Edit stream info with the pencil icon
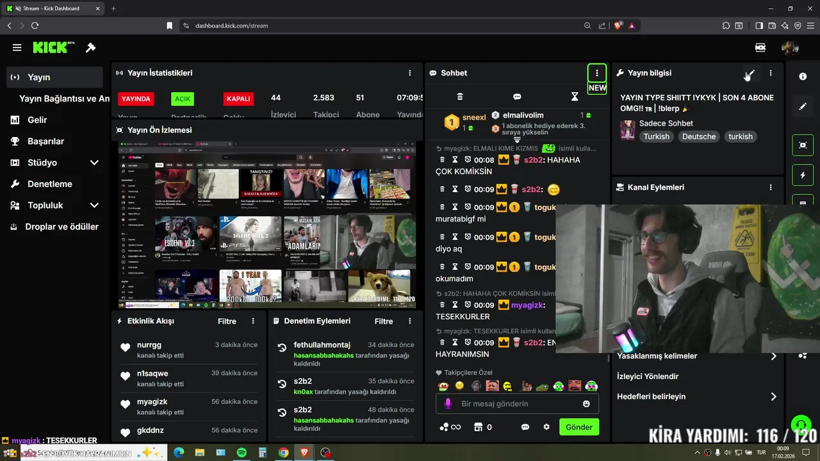Screen dimensions: 820x461 [751, 73]
